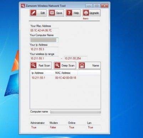Click the Name button label
Screen dimensions: 143x138
(96, 66)
